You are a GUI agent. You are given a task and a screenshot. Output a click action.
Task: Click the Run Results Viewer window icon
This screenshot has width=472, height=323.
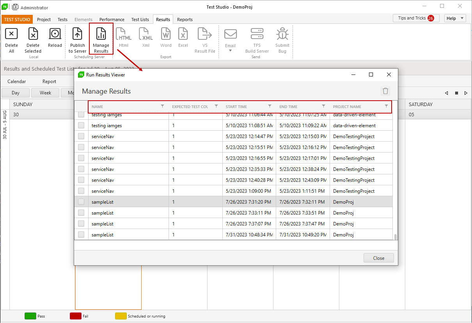click(x=81, y=75)
